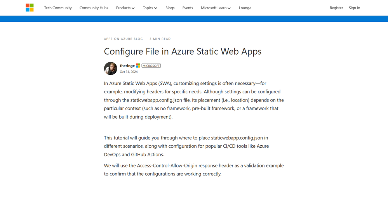
Task: Open the Events menu item
Action: click(188, 8)
